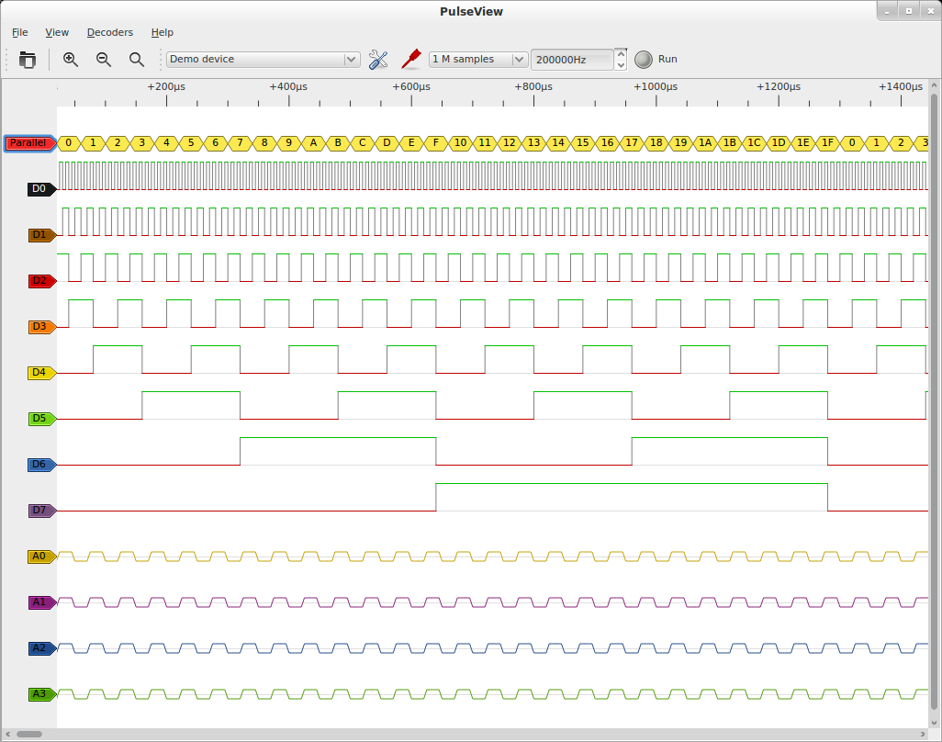Click in the 200000Hz sample rate field
942x742 pixels.
click(x=571, y=60)
